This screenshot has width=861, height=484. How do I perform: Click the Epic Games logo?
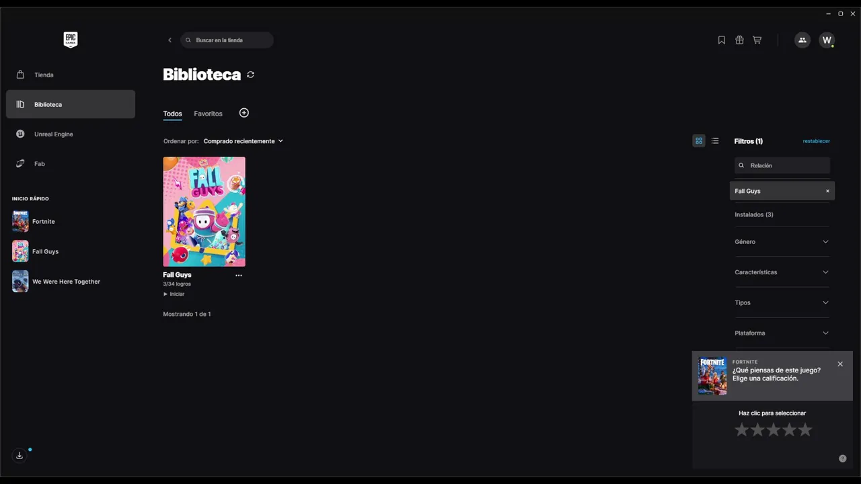71,40
